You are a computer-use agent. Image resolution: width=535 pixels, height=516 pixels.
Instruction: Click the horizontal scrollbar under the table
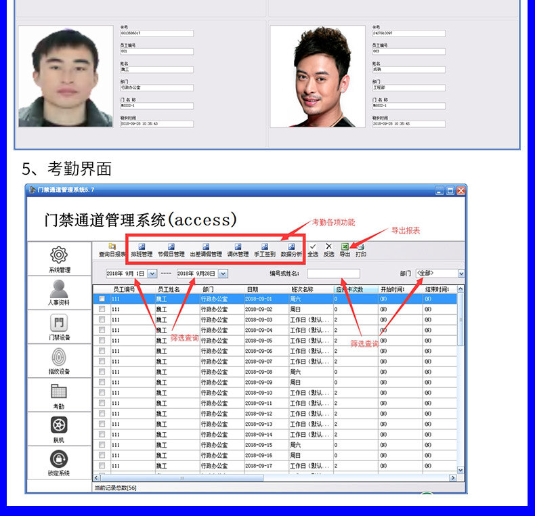point(271,477)
